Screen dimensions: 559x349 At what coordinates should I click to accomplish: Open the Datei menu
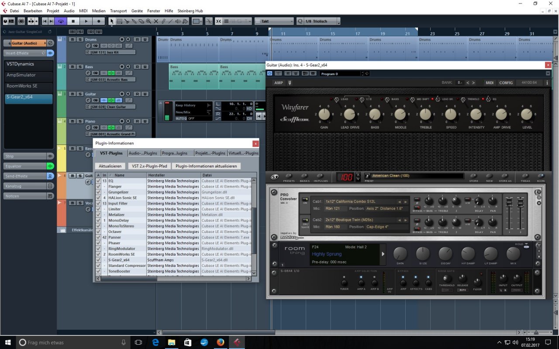(14, 10)
